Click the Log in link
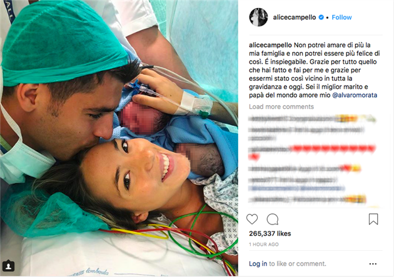This screenshot has height=277, width=394. click(x=258, y=264)
